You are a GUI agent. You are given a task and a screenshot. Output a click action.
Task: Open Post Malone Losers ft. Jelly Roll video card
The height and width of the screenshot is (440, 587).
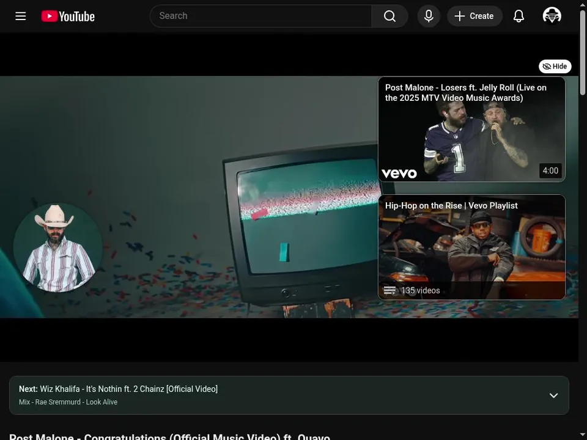(471, 130)
